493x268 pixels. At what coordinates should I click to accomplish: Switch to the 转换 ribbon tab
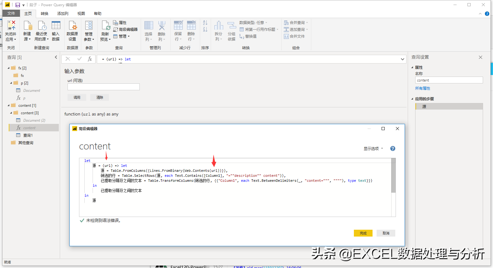45,14
